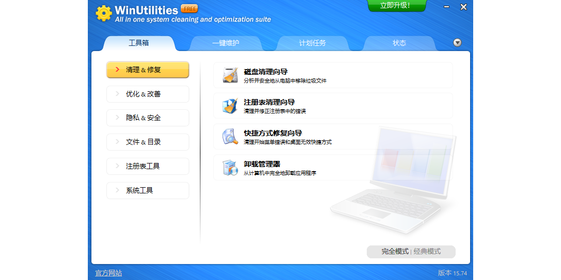The height and width of the screenshot is (280, 561).
Task: Click the green 立即升级! button
Action: 397,6
